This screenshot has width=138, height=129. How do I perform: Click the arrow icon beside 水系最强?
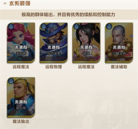[x=5, y=4]
